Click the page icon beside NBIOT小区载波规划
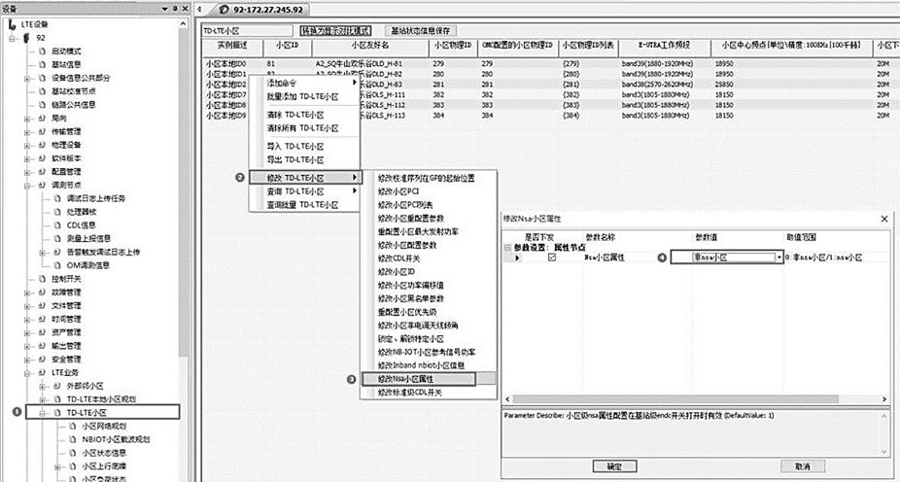The height and width of the screenshot is (482, 900). 72,439
